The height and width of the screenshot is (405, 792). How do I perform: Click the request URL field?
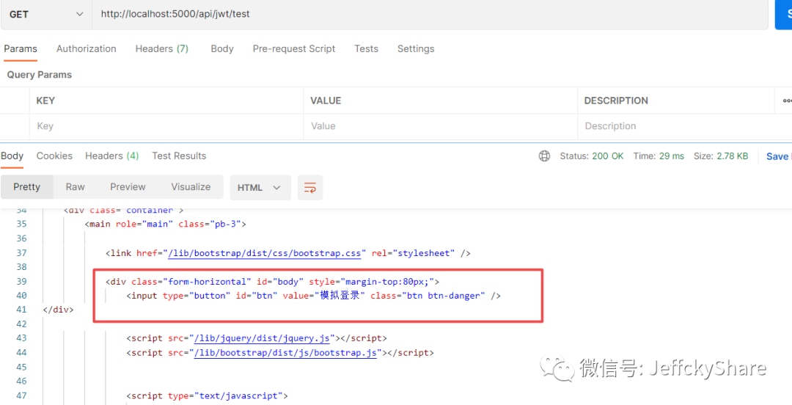429,14
